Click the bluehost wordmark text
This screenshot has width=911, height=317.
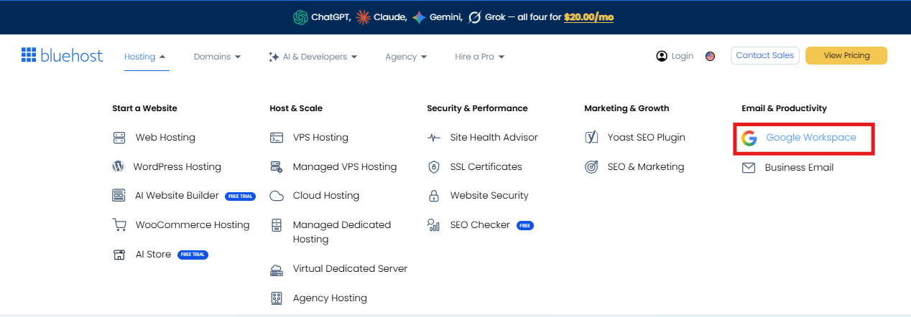tap(72, 55)
